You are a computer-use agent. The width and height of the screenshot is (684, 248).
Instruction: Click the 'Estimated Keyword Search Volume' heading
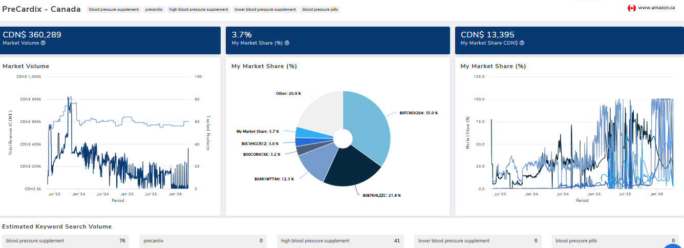[57, 226]
